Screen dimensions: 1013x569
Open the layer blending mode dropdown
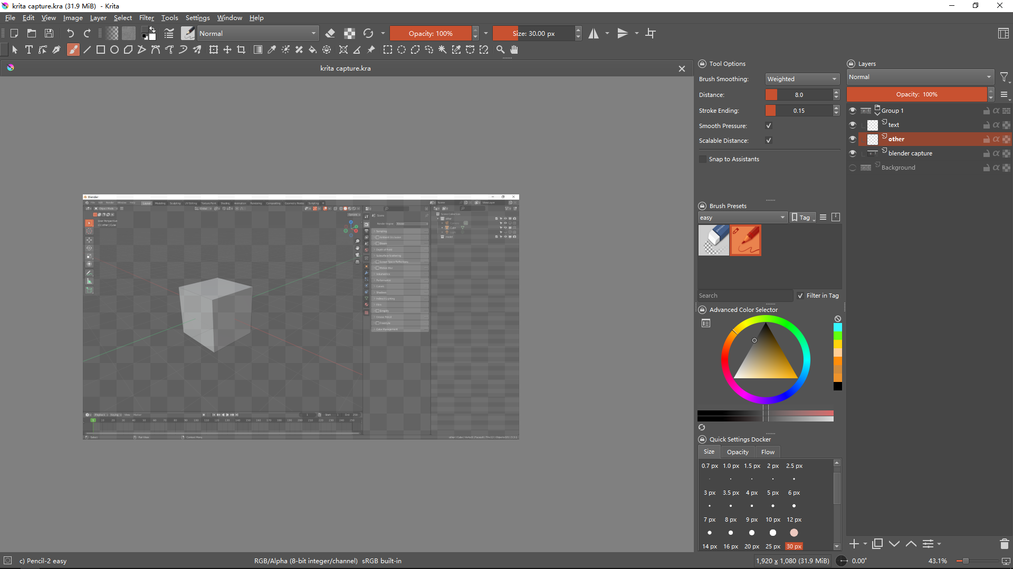920,77
